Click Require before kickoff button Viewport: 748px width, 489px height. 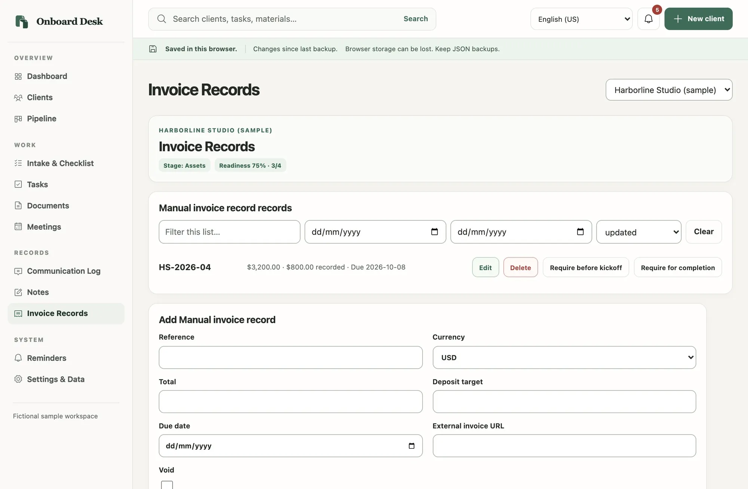click(586, 268)
